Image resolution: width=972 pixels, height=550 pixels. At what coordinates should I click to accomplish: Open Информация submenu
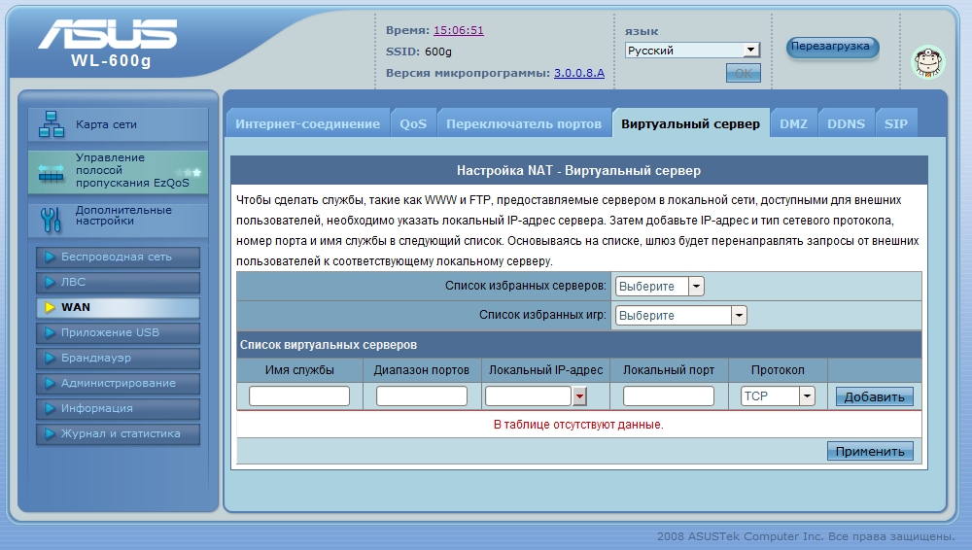point(118,409)
